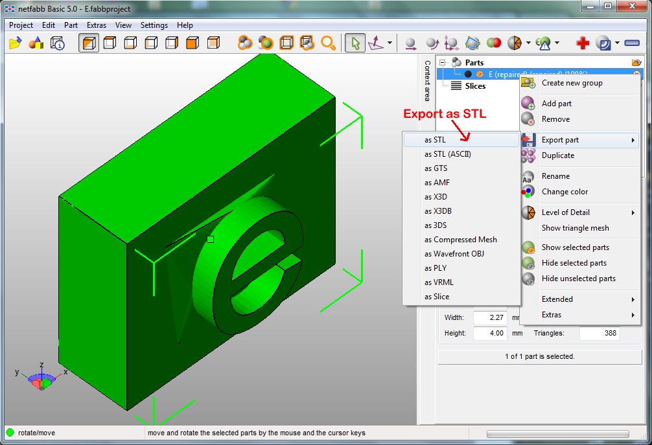Click the ruler measurement tool icon
The width and height of the screenshot is (652, 445).
pos(632,43)
